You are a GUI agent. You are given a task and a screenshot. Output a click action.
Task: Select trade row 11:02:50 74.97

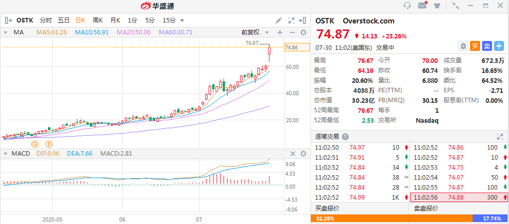click(x=360, y=147)
